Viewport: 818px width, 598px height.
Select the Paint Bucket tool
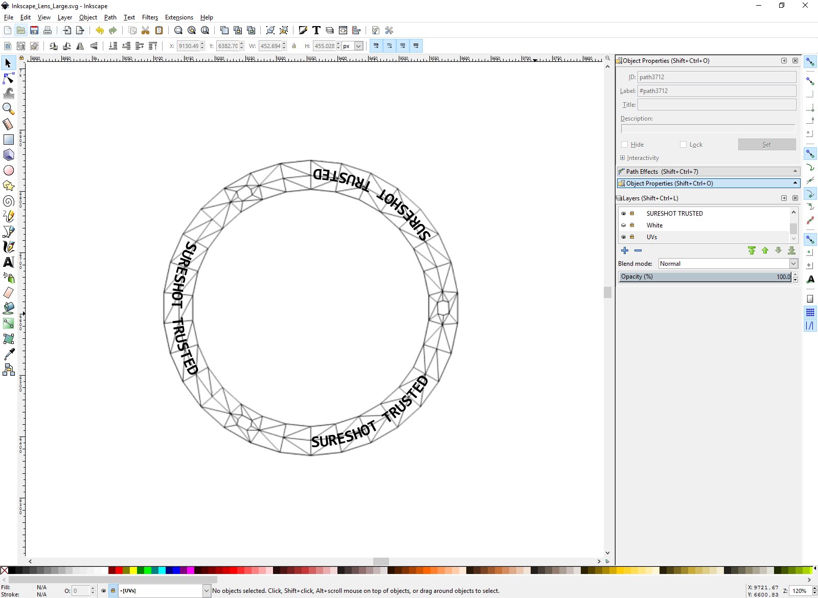pos(8,308)
